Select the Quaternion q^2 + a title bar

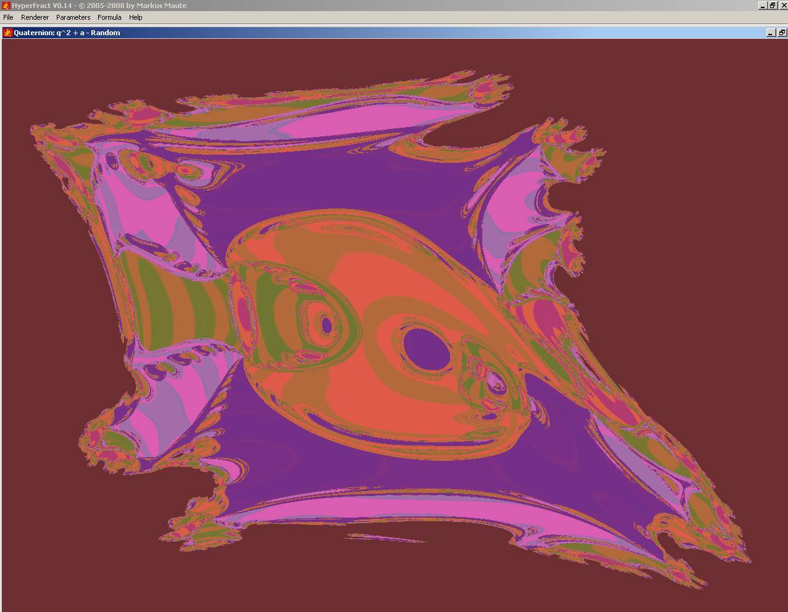coord(371,33)
